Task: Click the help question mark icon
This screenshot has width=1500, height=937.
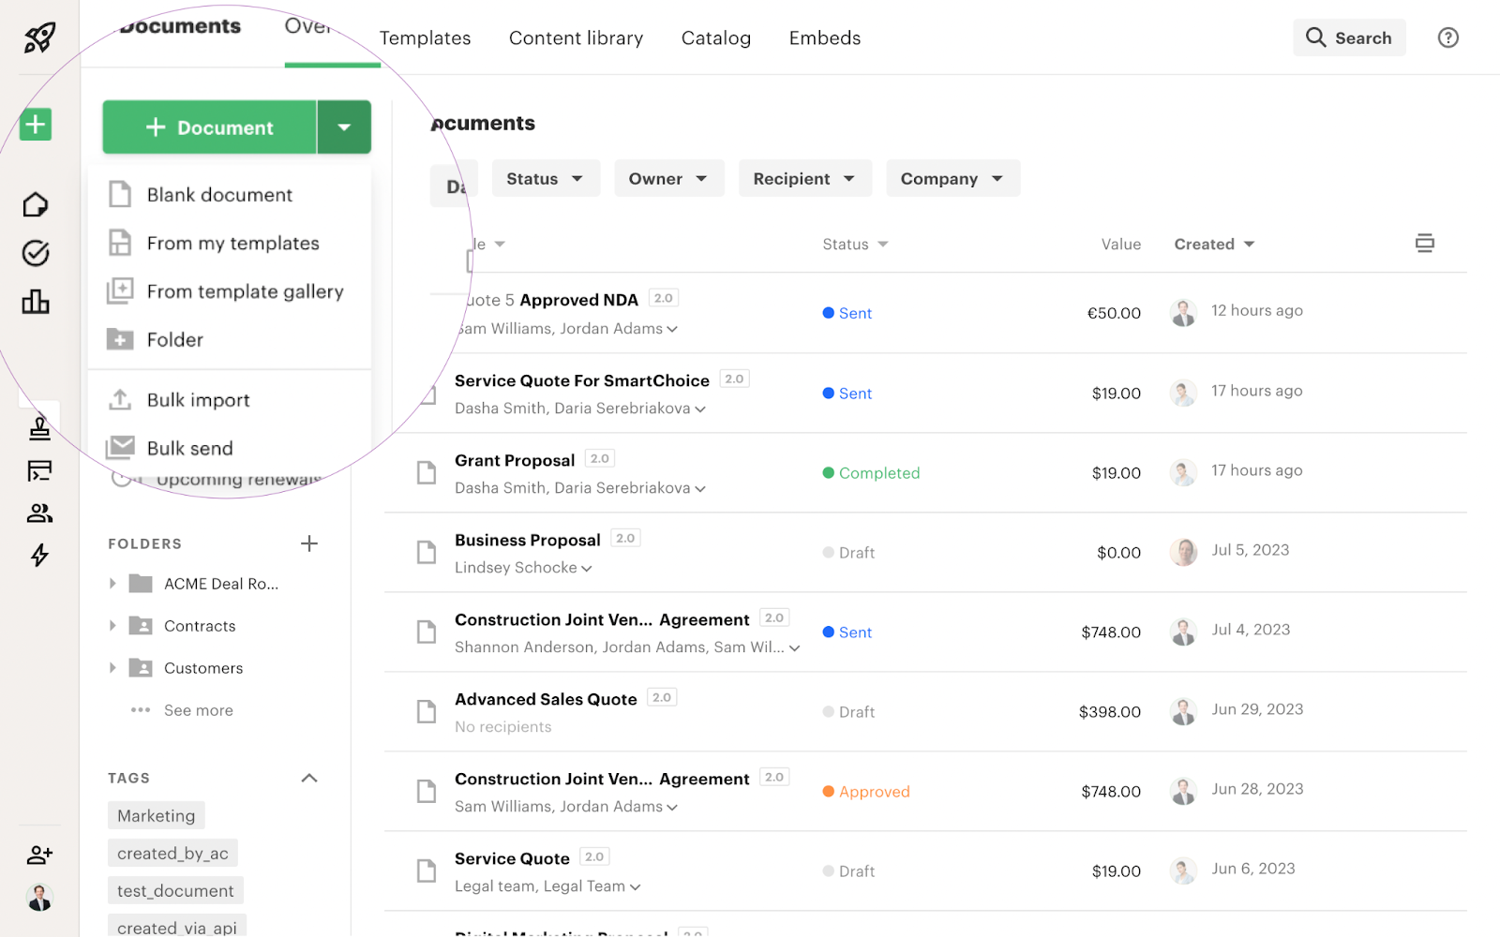Action: (1448, 37)
